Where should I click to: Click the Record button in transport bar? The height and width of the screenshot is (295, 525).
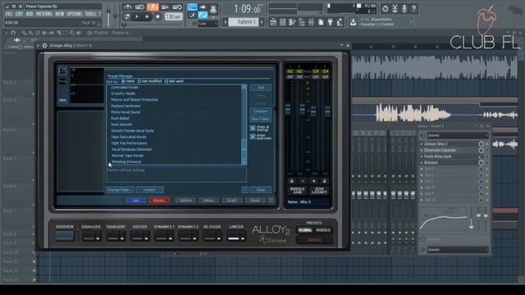pos(157,16)
